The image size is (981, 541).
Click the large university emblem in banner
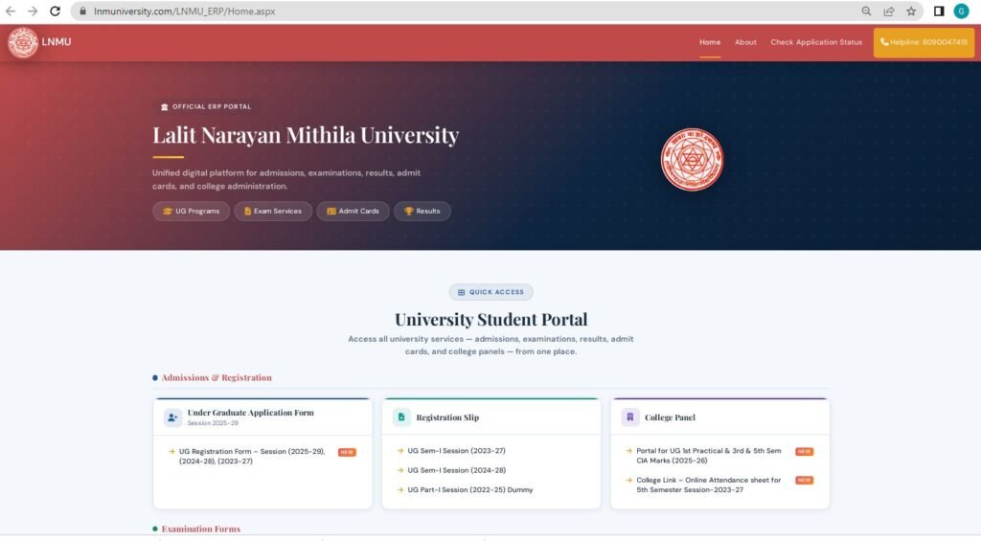tap(692, 160)
